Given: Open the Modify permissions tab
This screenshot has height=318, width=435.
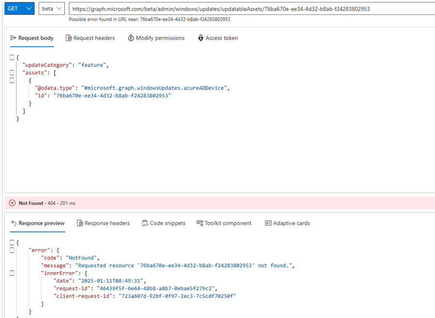Looking at the screenshot, I should pos(156,38).
